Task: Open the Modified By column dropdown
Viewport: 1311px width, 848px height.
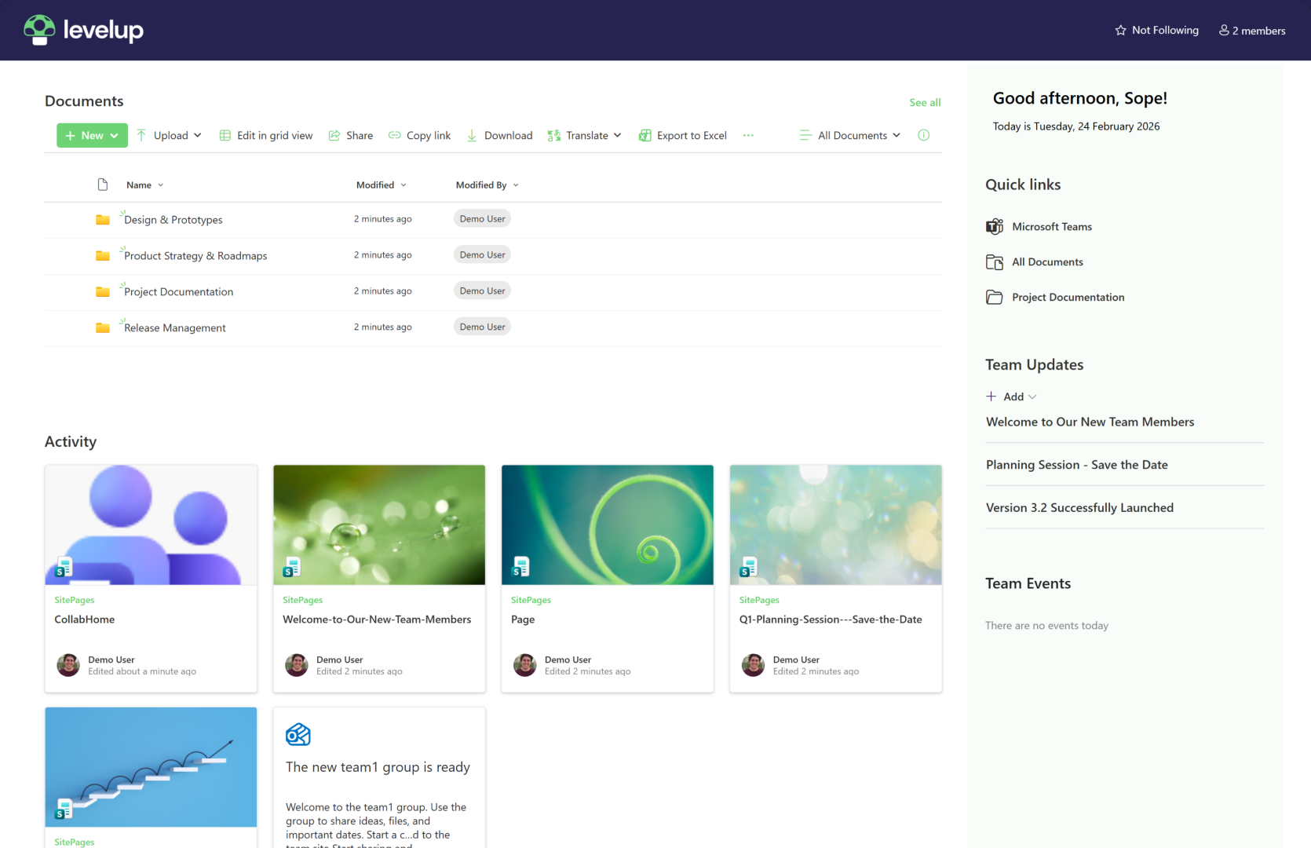Action: pyautogui.click(x=488, y=185)
